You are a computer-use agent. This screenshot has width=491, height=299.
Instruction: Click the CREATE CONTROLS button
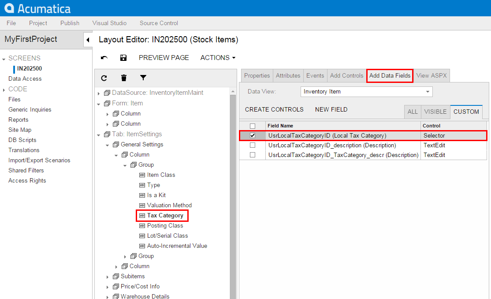point(274,109)
